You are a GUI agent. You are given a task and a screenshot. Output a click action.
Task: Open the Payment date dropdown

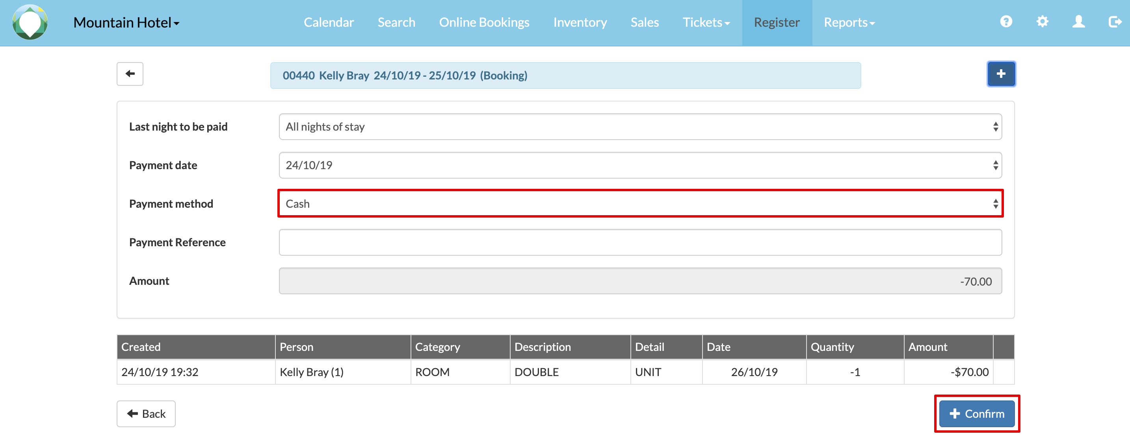(x=640, y=165)
